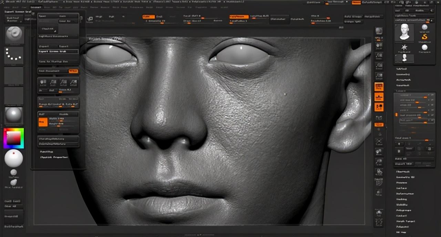The height and width of the screenshot is (237, 441).
Task: Click the Transp icon on the right shelf
Action: click(379, 192)
